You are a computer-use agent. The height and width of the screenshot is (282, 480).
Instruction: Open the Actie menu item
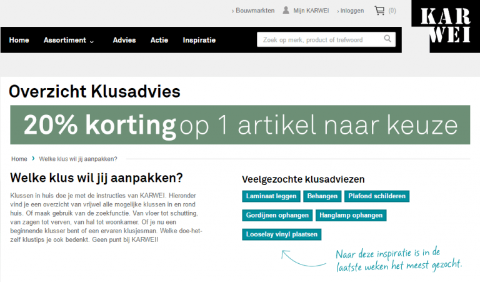point(159,40)
